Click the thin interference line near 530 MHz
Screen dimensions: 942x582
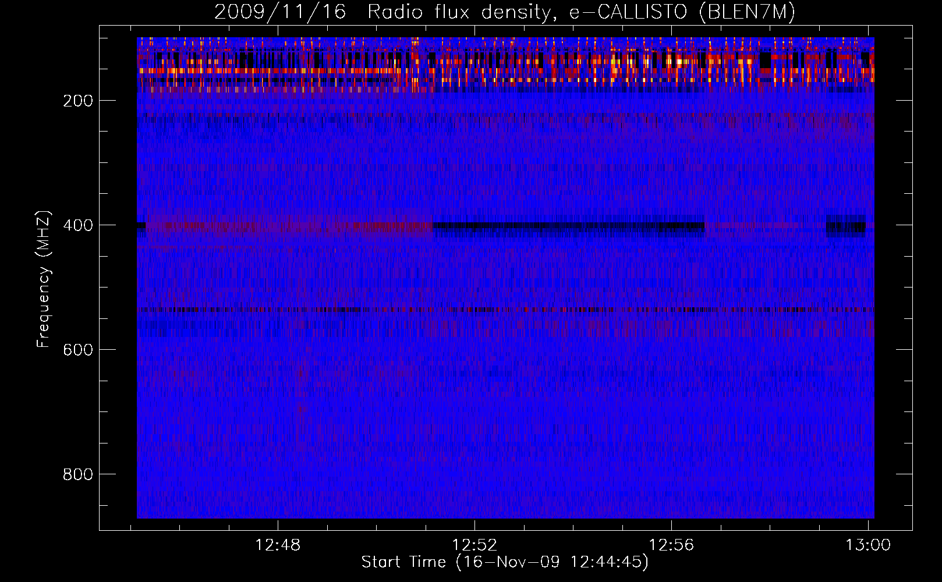pyautogui.click(x=505, y=310)
